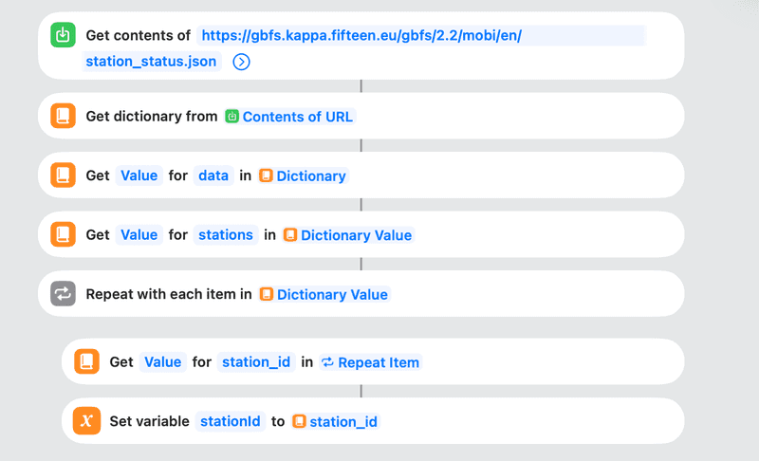This screenshot has width=759, height=461.
Task: Edit the data key field
Action: coord(213,175)
